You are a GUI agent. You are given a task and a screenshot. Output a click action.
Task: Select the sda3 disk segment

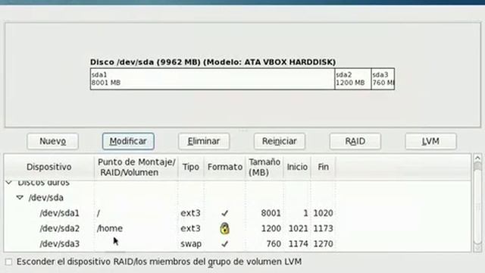coord(383,79)
